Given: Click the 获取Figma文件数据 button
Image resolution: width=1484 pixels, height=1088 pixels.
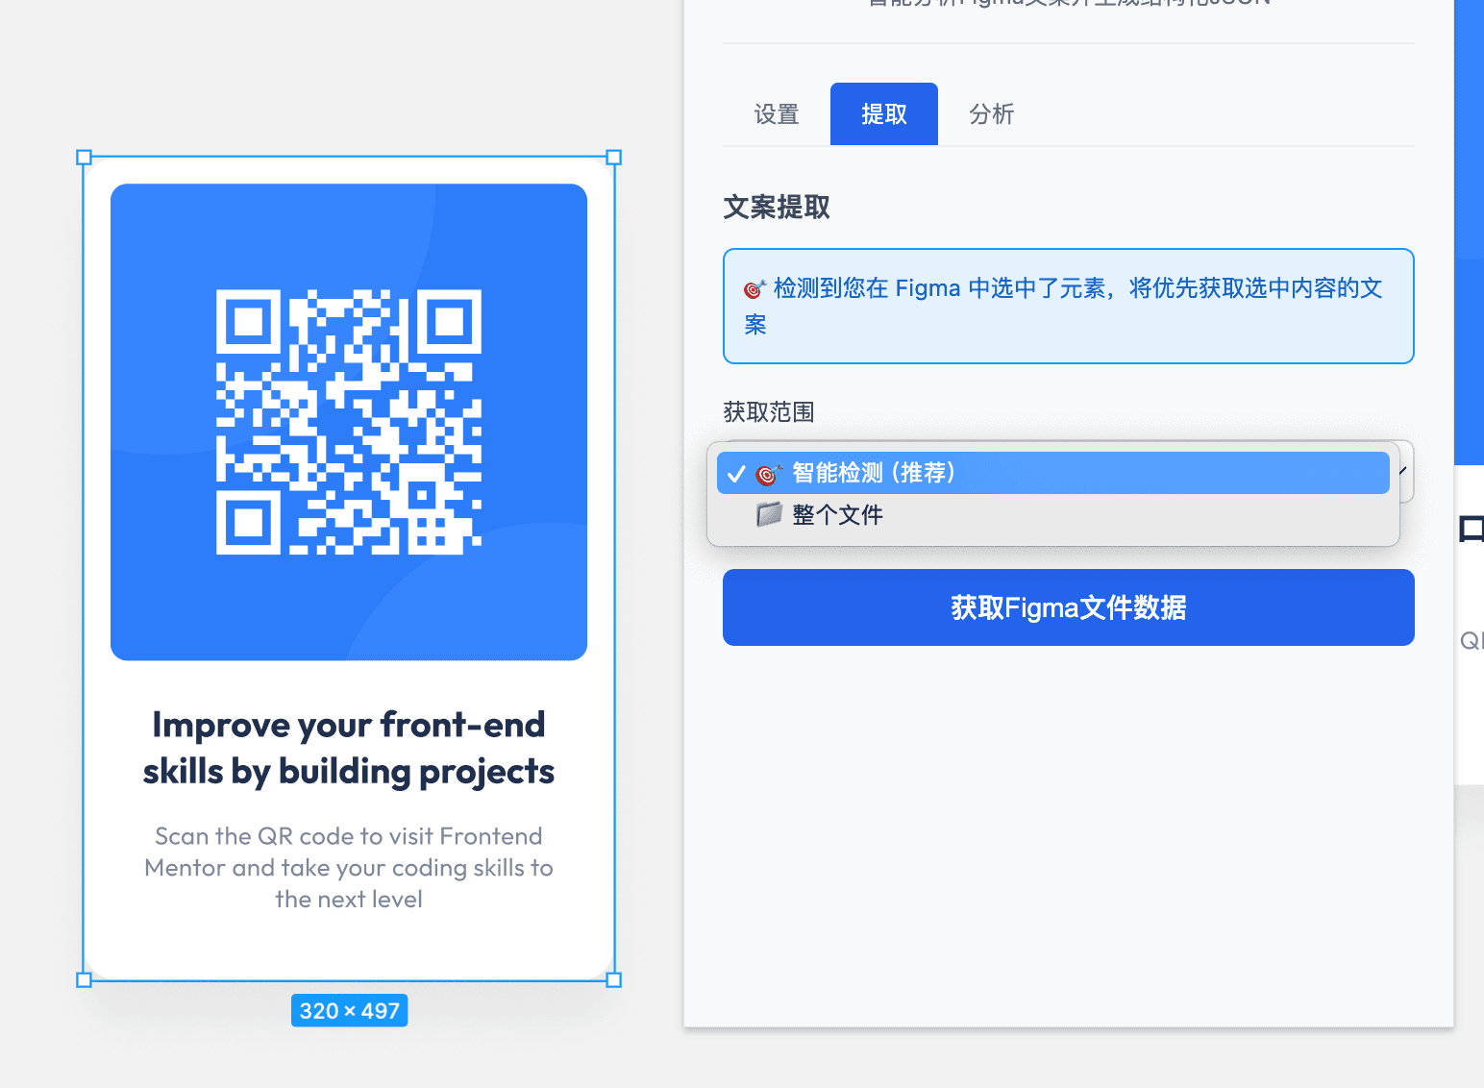Looking at the screenshot, I should [x=1068, y=607].
